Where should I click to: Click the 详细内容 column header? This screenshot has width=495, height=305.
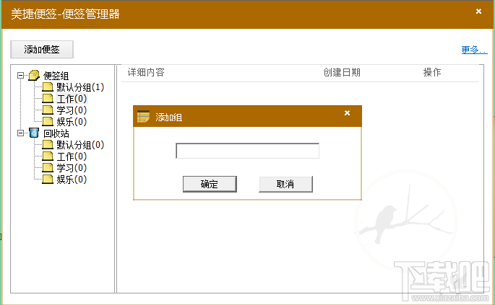click(146, 73)
